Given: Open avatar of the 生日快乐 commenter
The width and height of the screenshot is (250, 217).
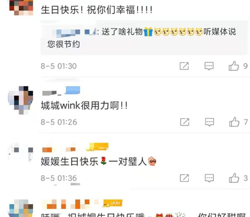Looking at the screenshot, I should (21, 7).
